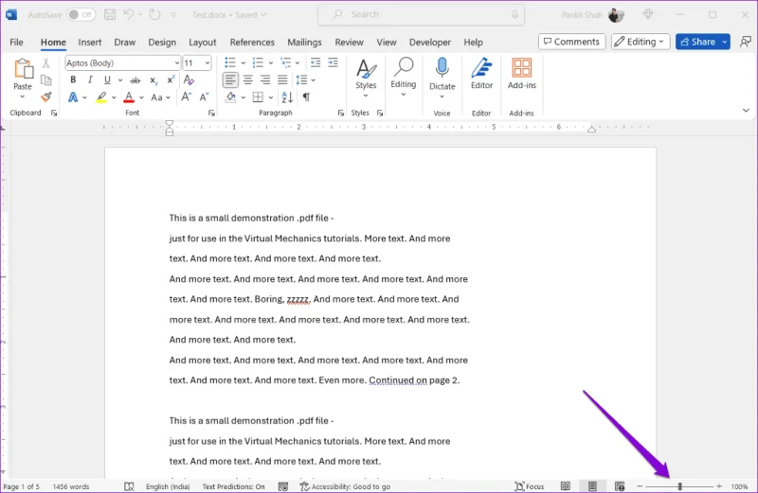Center align the text

coord(248,80)
